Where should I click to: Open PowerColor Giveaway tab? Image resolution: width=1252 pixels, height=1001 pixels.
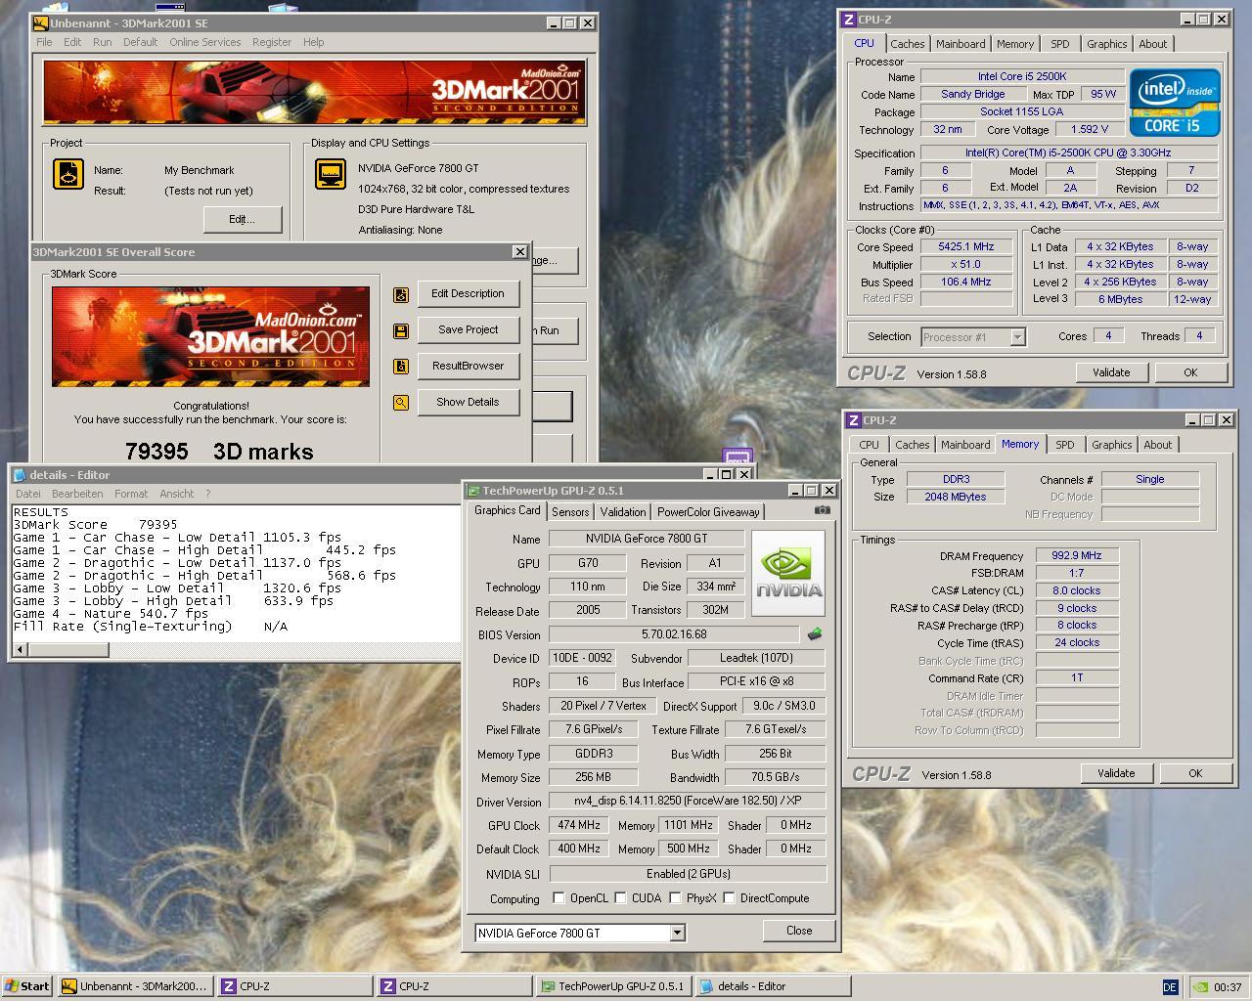(x=708, y=512)
